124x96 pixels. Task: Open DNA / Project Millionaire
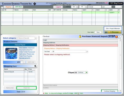click(x=113, y=28)
